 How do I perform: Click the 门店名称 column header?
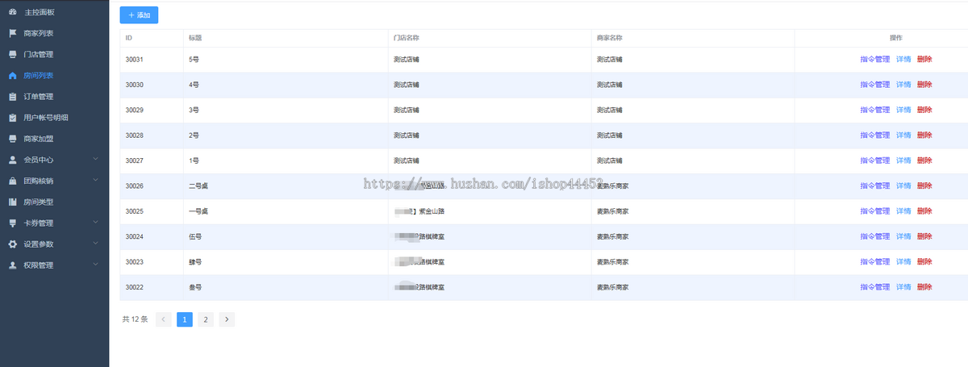pyautogui.click(x=406, y=38)
